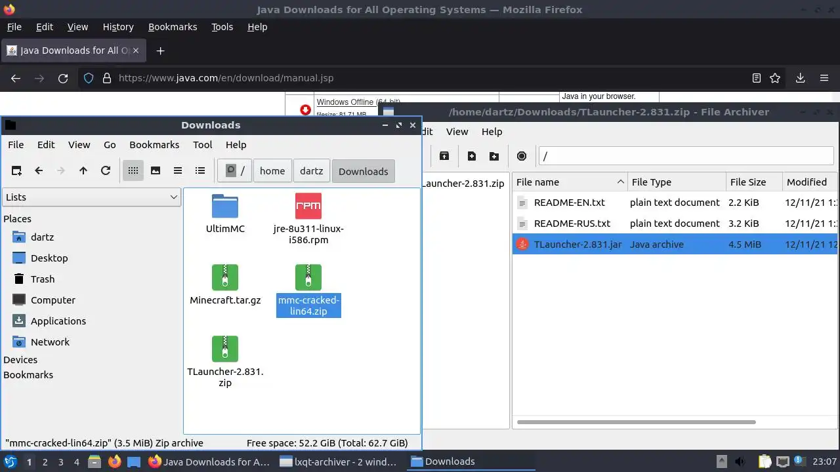Go to 'home' in the path bar

(272, 171)
